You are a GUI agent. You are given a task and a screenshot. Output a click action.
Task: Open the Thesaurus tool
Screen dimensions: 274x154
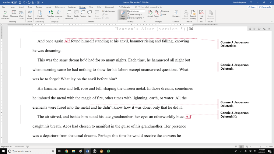tap(14, 14)
